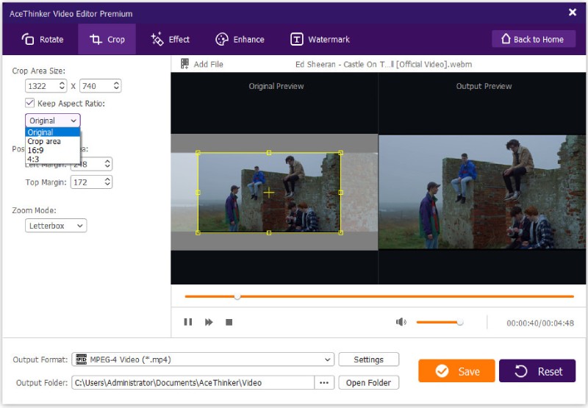Screen dimensions: 588x408
Task: Click the bottom-right crop handle
Action: (x=340, y=233)
